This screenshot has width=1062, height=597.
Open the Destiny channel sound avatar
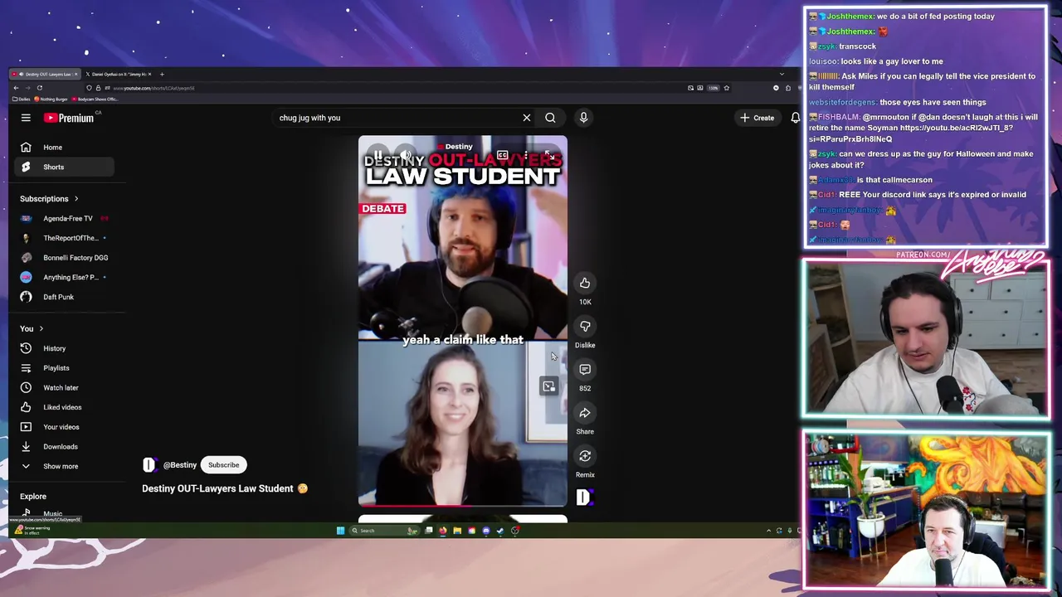(584, 497)
